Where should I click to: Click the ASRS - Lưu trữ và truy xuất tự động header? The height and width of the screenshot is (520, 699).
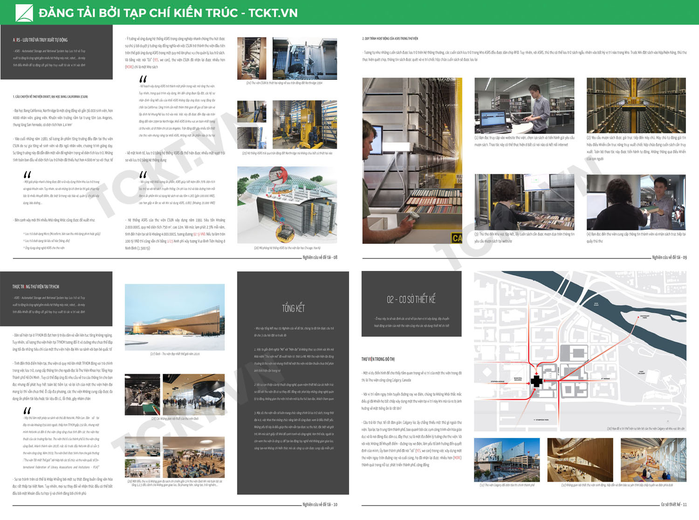[x=40, y=40]
